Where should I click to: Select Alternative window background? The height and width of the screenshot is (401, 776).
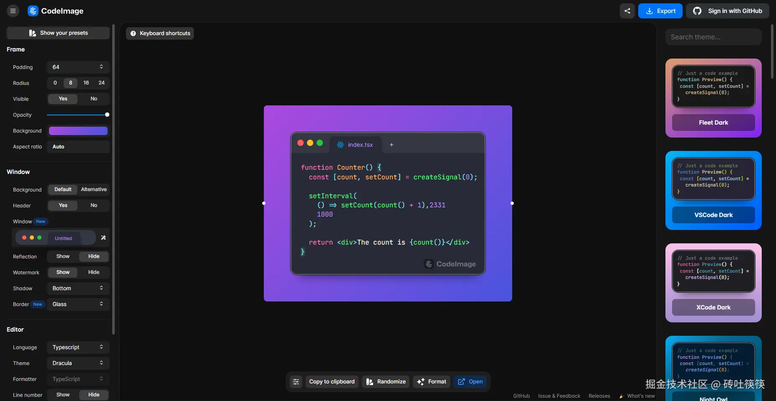pos(94,189)
